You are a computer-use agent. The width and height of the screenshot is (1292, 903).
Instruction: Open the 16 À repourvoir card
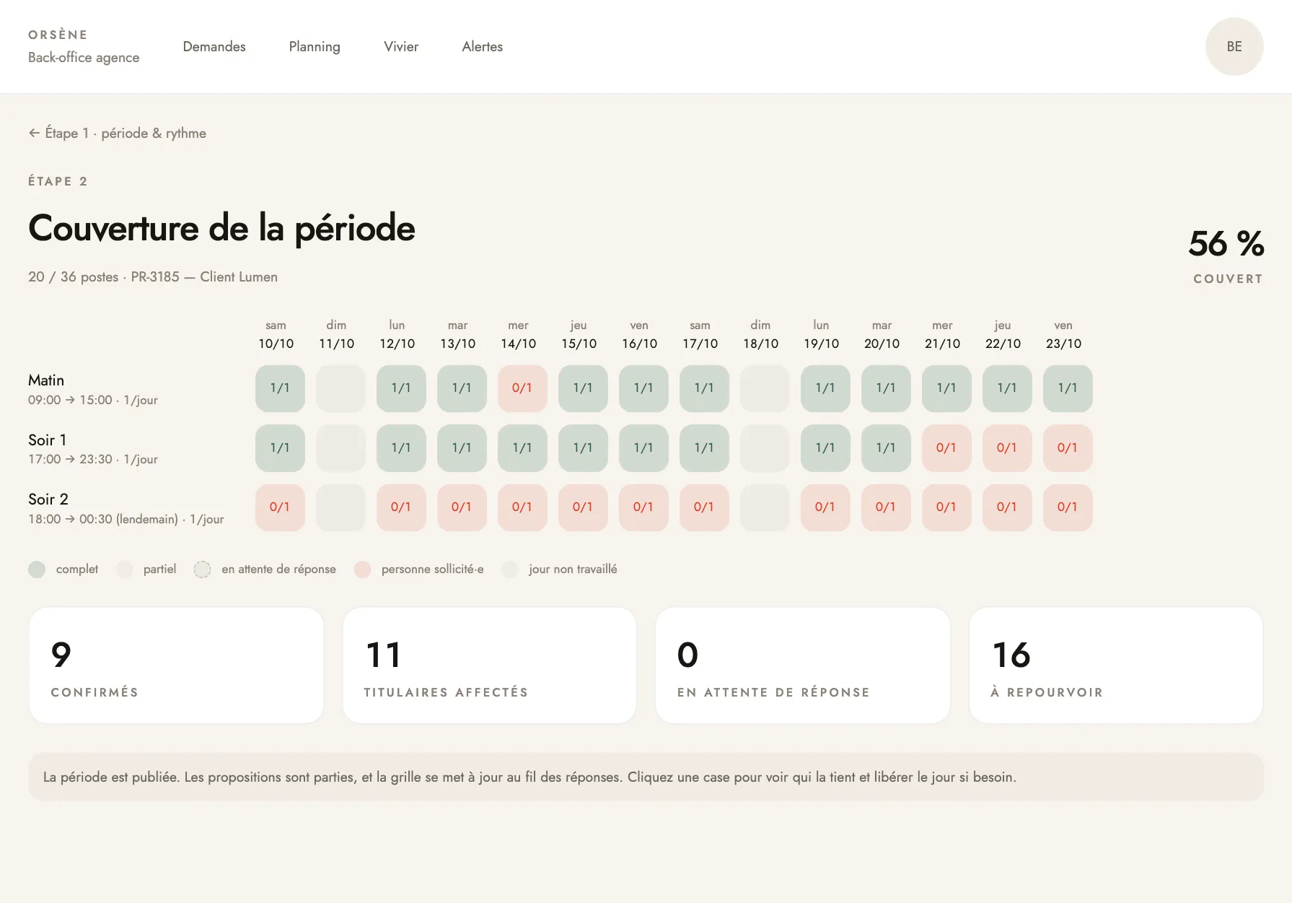click(1116, 666)
